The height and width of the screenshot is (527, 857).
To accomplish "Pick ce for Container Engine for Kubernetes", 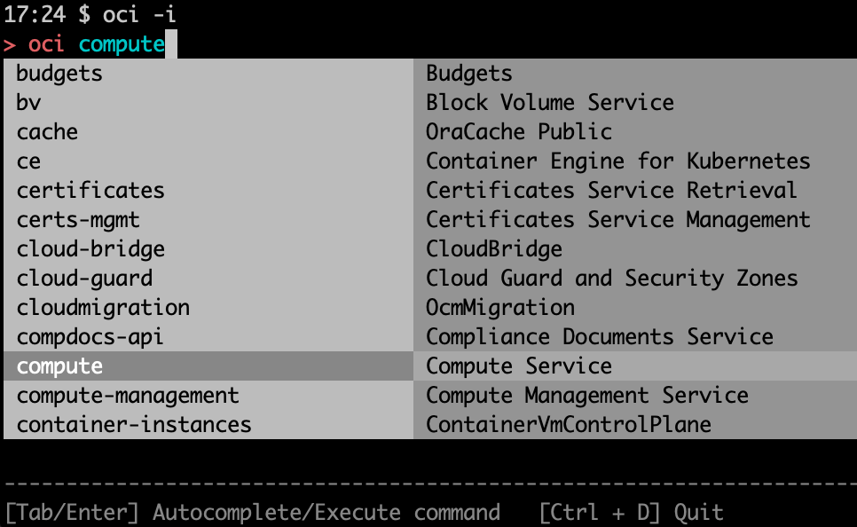I will point(28,161).
